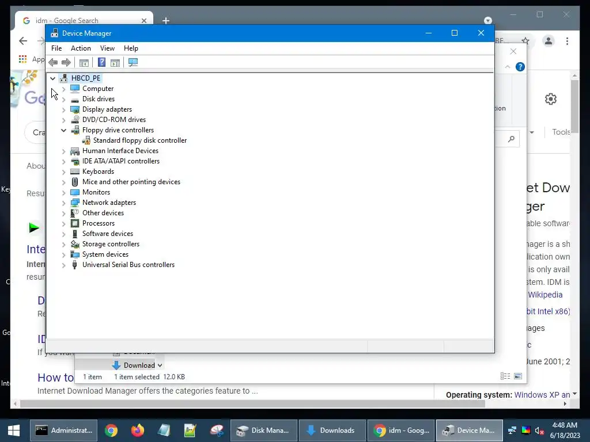The width and height of the screenshot is (590, 442).
Task: Open Chrome three-dot menu
Action: 567,41
